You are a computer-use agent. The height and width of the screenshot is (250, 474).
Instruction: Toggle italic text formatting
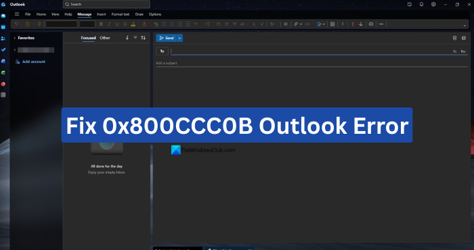click(x=109, y=24)
